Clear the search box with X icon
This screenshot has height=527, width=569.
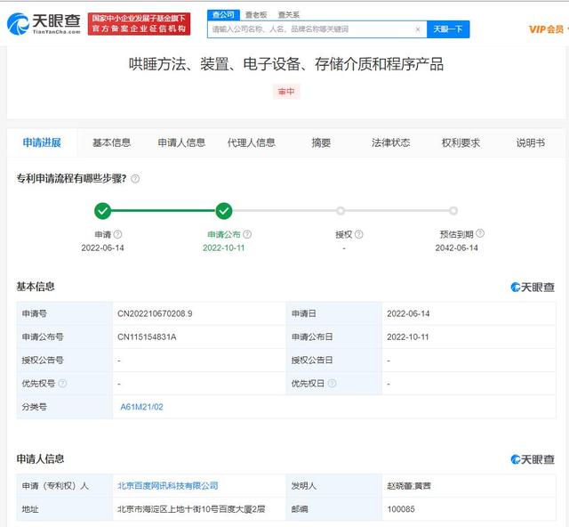tap(418, 29)
